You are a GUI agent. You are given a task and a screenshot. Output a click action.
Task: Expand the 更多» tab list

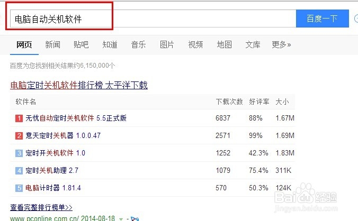pyautogui.click(x=281, y=44)
